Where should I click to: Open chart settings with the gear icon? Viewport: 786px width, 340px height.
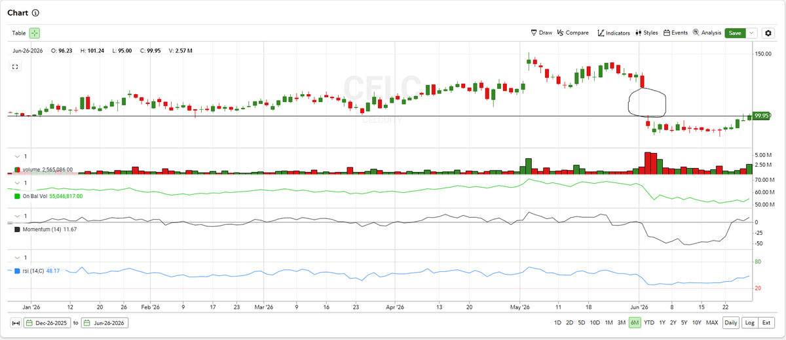pos(768,33)
